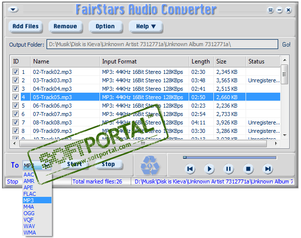Uncheck the 03-Track03.mp3 checkbox
This screenshot has width=301, height=238.
point(15,80)
